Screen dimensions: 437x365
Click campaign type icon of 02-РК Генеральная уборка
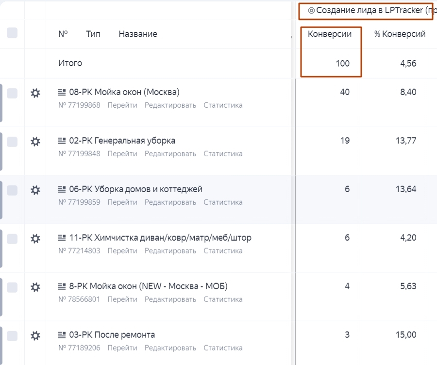pyautogui.click(x=62, y=141)
